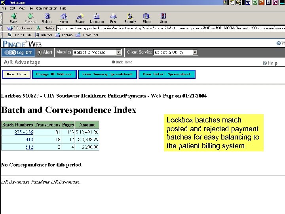
Task: Click the Alert bell icon
Action: point(40,53)
